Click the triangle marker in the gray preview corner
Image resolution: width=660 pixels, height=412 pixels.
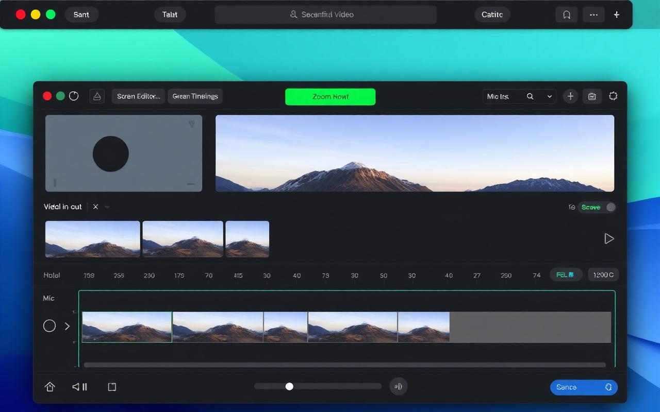pos(192,124)
